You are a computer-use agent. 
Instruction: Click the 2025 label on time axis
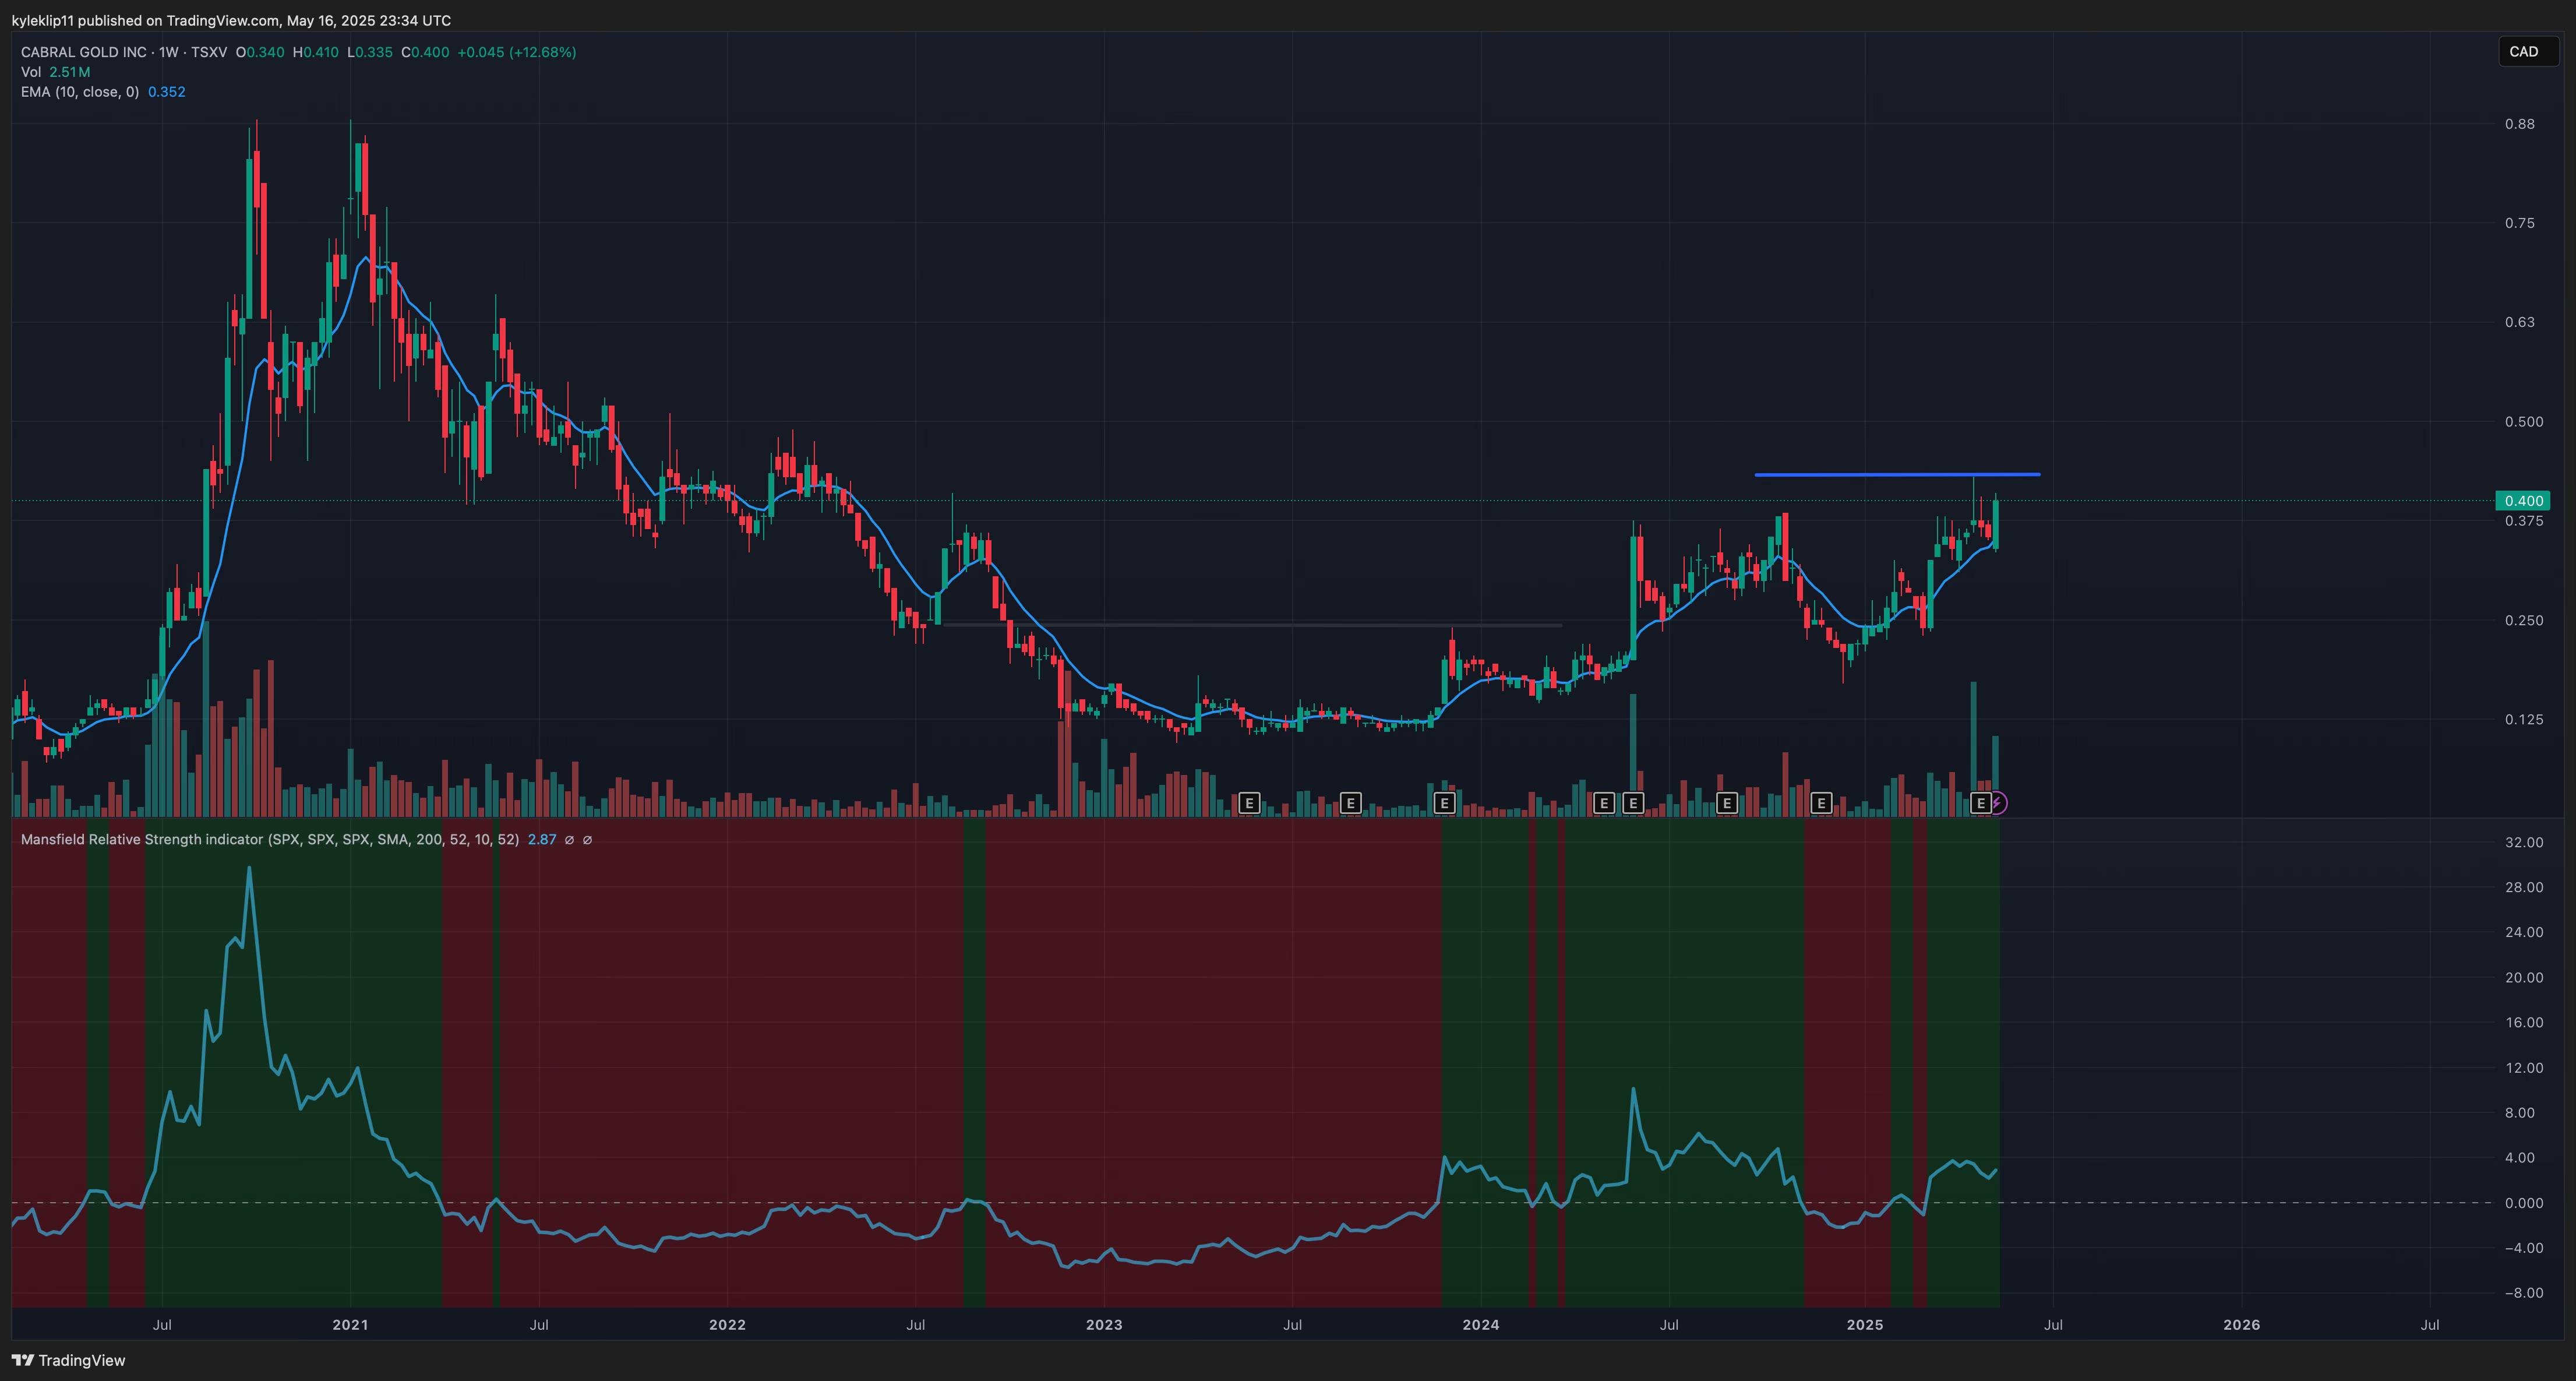(1864, 1325)
